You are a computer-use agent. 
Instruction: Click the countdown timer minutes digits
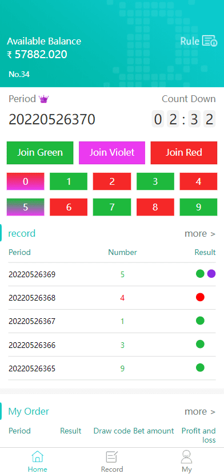tap(166, 119)
